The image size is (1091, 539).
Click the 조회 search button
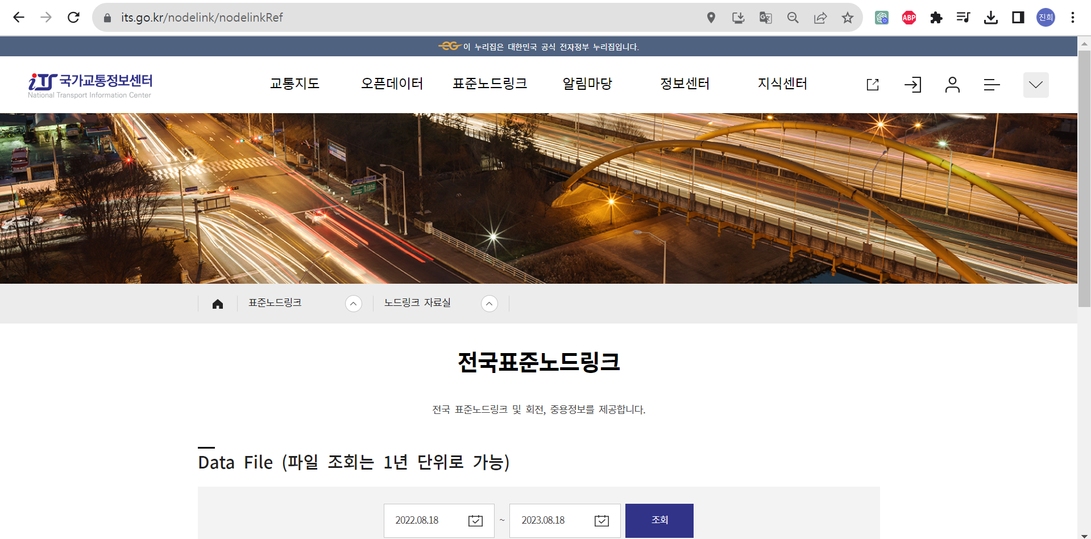tap(659, 520)
